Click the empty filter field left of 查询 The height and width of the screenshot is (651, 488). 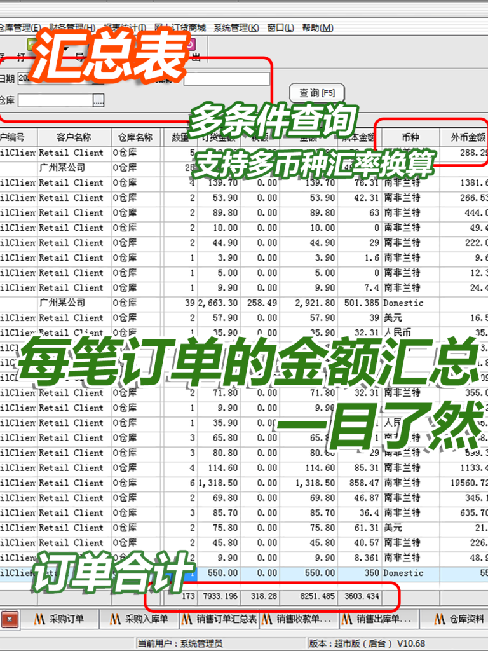[227, 79]
